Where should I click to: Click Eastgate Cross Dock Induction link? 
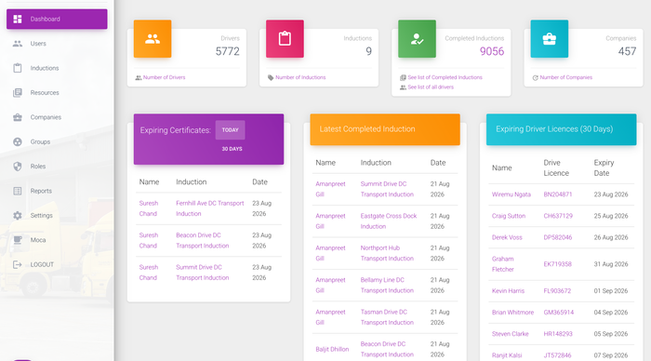[x=388, y=221]
